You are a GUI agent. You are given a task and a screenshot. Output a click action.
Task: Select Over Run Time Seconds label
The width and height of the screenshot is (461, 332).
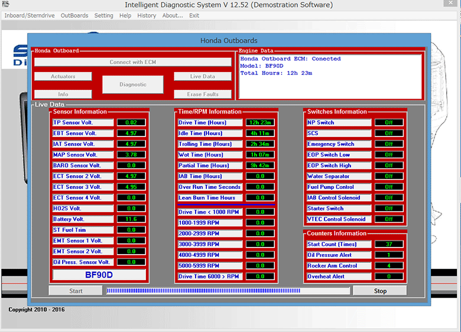(210, 187)
